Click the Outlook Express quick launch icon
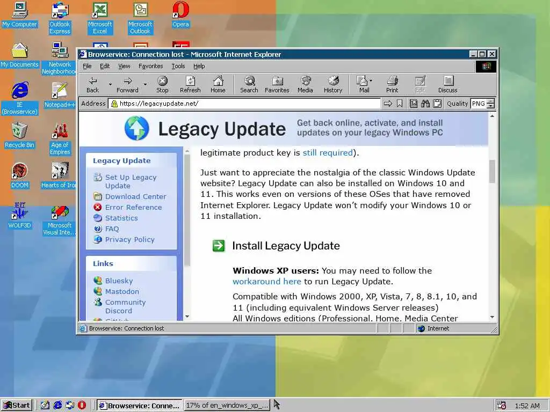Viewport: 550px width, 412px height. 70,405
